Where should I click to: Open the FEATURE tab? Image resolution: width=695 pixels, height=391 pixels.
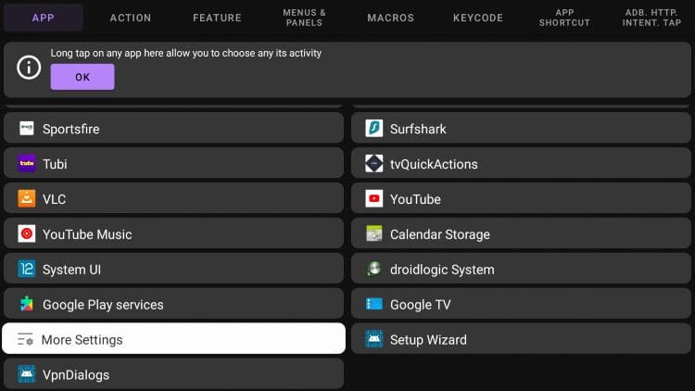pos(217,18)
